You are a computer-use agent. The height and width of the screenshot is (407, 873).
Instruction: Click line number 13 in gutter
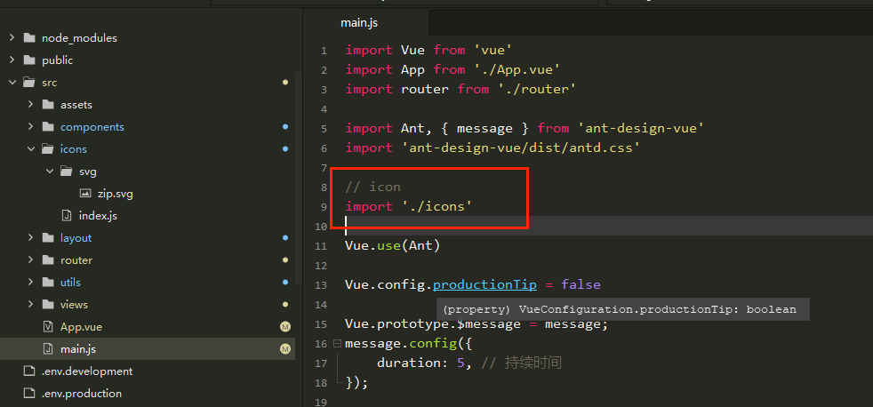[323, 285]
